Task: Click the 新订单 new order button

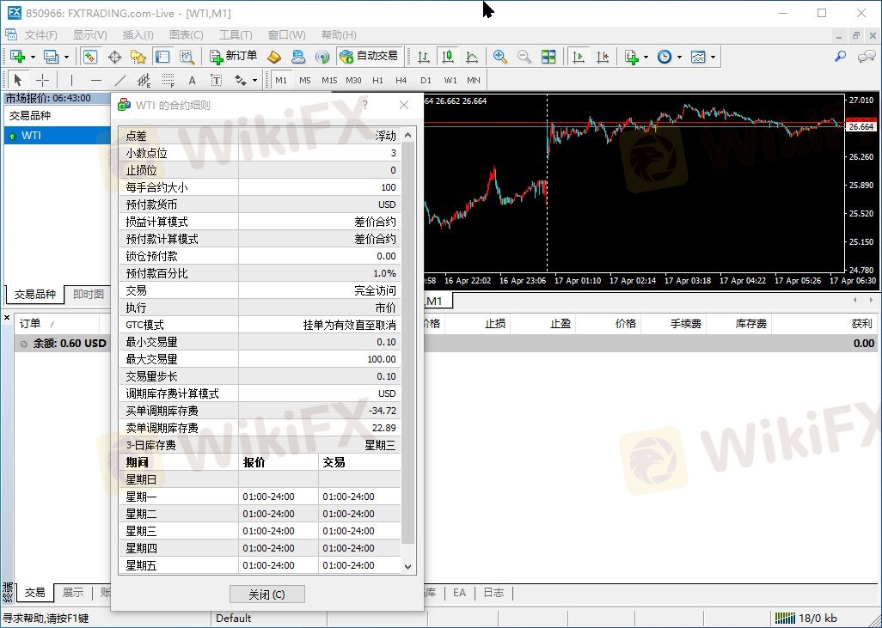Action: tap(234, 57)
